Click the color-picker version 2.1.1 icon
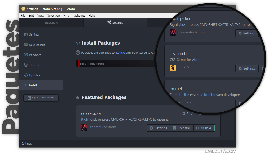The image size is (269, 158). point(183,113)
